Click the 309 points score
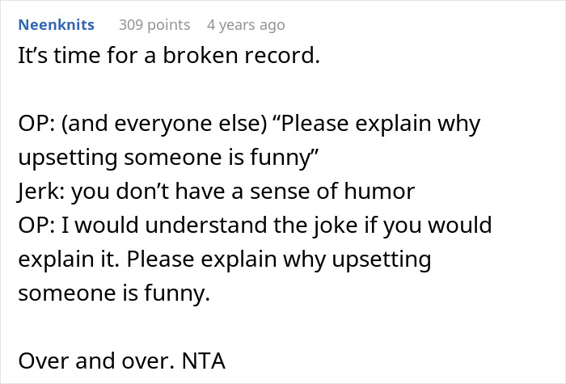566x384 pixels. pos(154,25)
